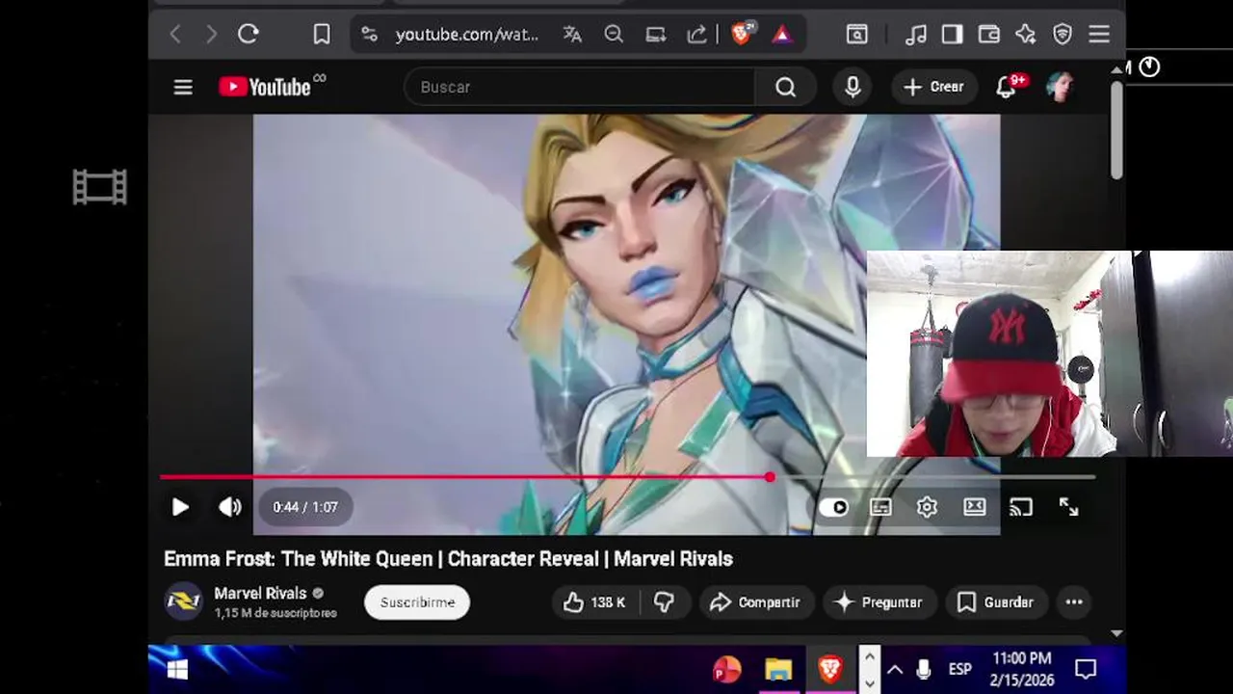The image size is (1233, 694).
Task: Open the more actions three-dot menu
Action: pos(1074,602)
